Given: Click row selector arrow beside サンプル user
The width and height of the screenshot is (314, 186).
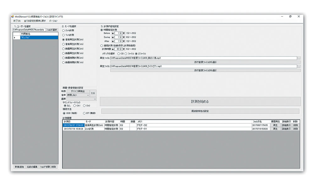Looking at the screenshot, I should pyautogui.click(x=14, y=37).
